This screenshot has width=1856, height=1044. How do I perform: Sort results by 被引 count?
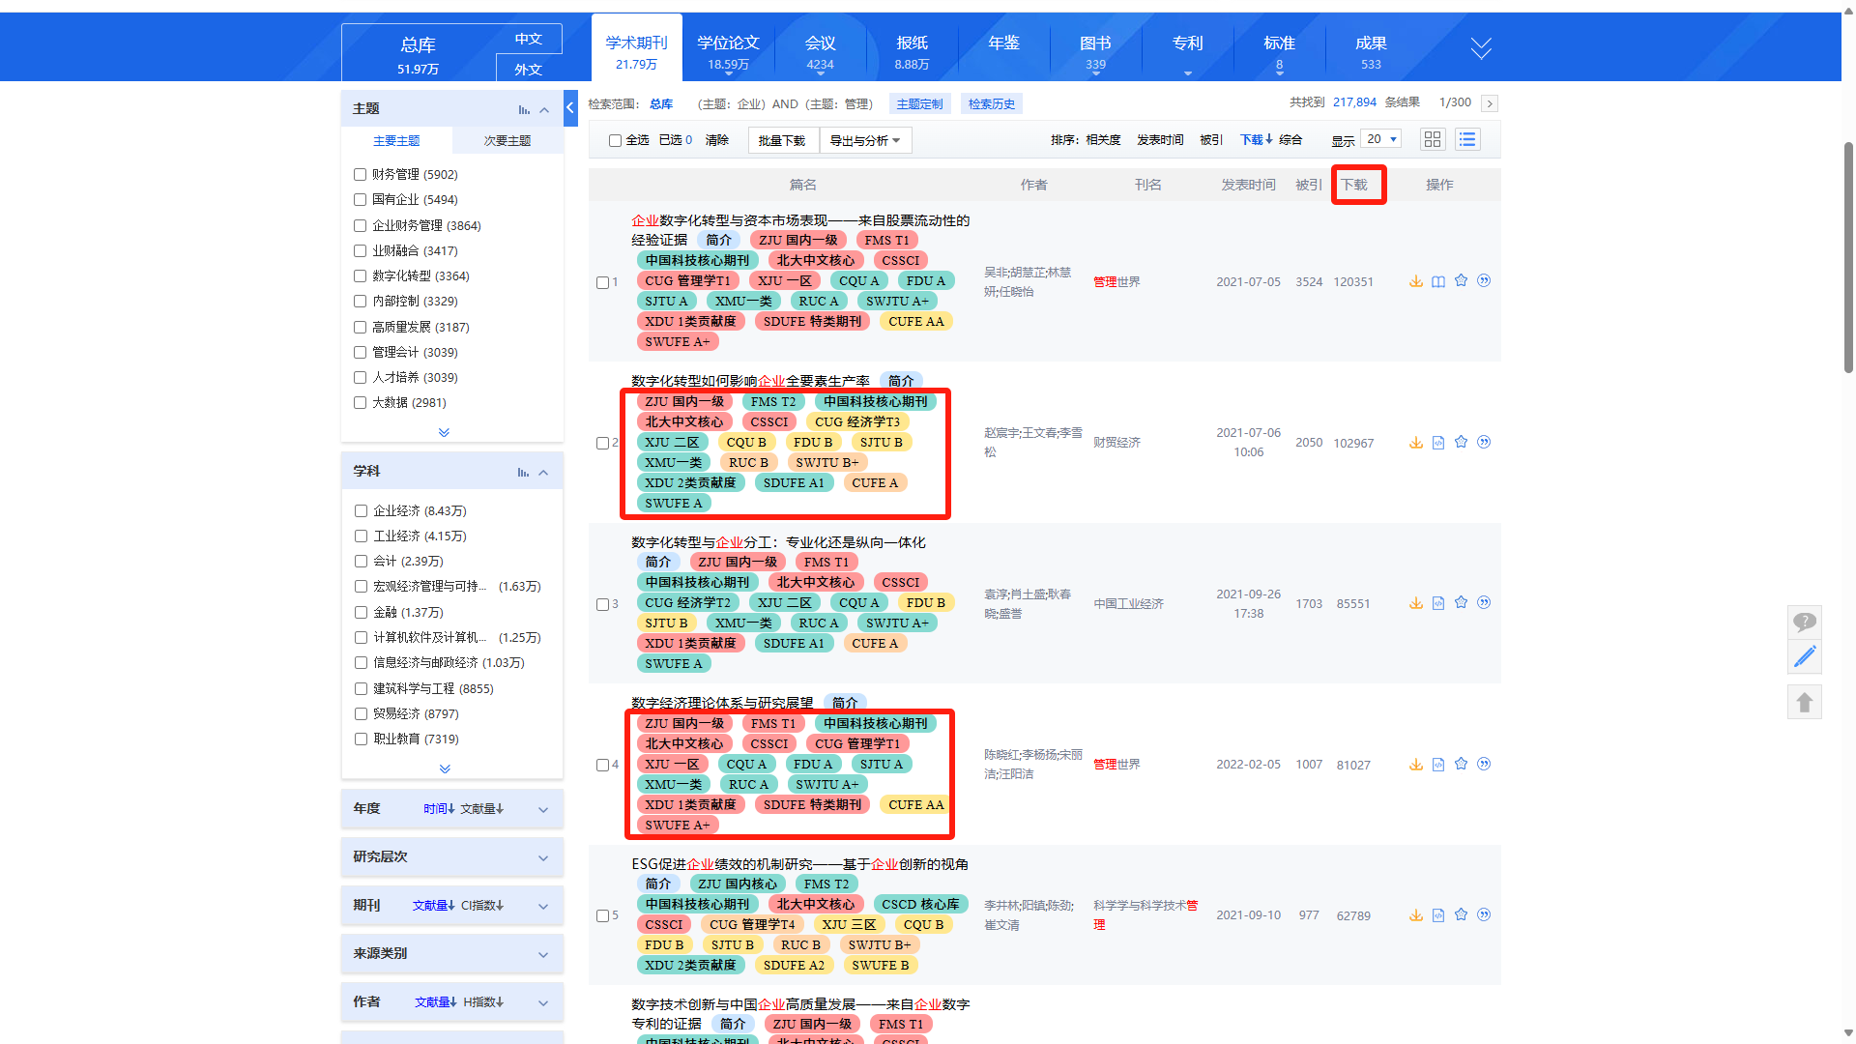pyautogui.click(x=1211, y=140)
